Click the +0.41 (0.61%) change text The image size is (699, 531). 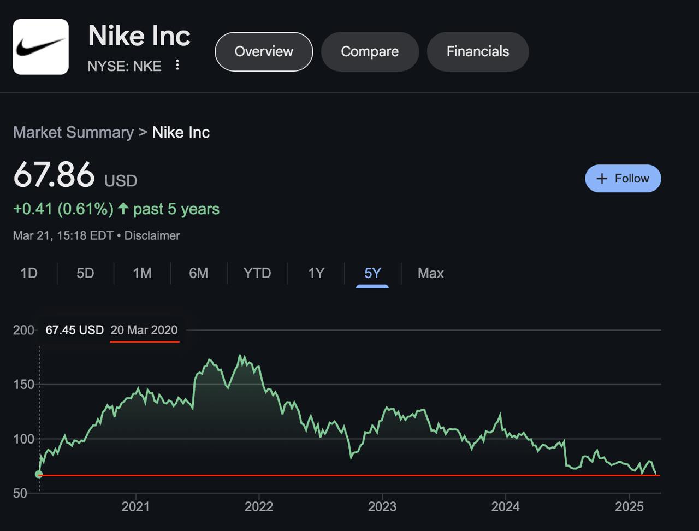pyautogui.click(x=63, y=209)
